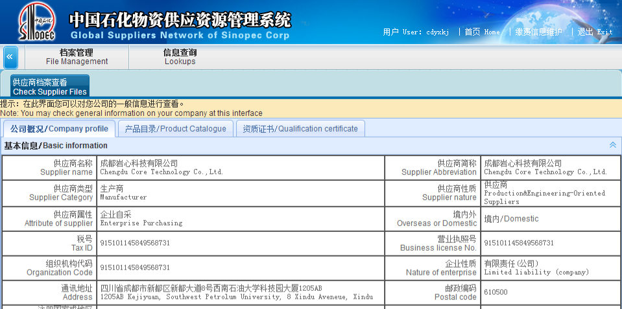Select the Check Supplier Files tab
Viewport: 622px width, 309px height.
[x=50, y=87]
